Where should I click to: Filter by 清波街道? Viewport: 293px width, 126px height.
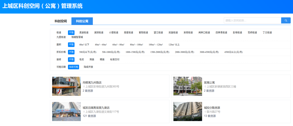pyautogui.click(x=84, y=33)
